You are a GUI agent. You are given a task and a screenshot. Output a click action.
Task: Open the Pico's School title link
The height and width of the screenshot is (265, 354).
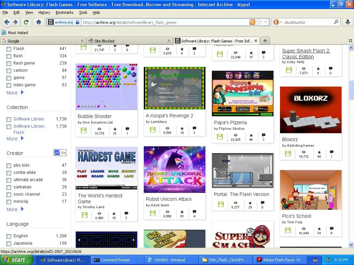click(x=296, y=216)
